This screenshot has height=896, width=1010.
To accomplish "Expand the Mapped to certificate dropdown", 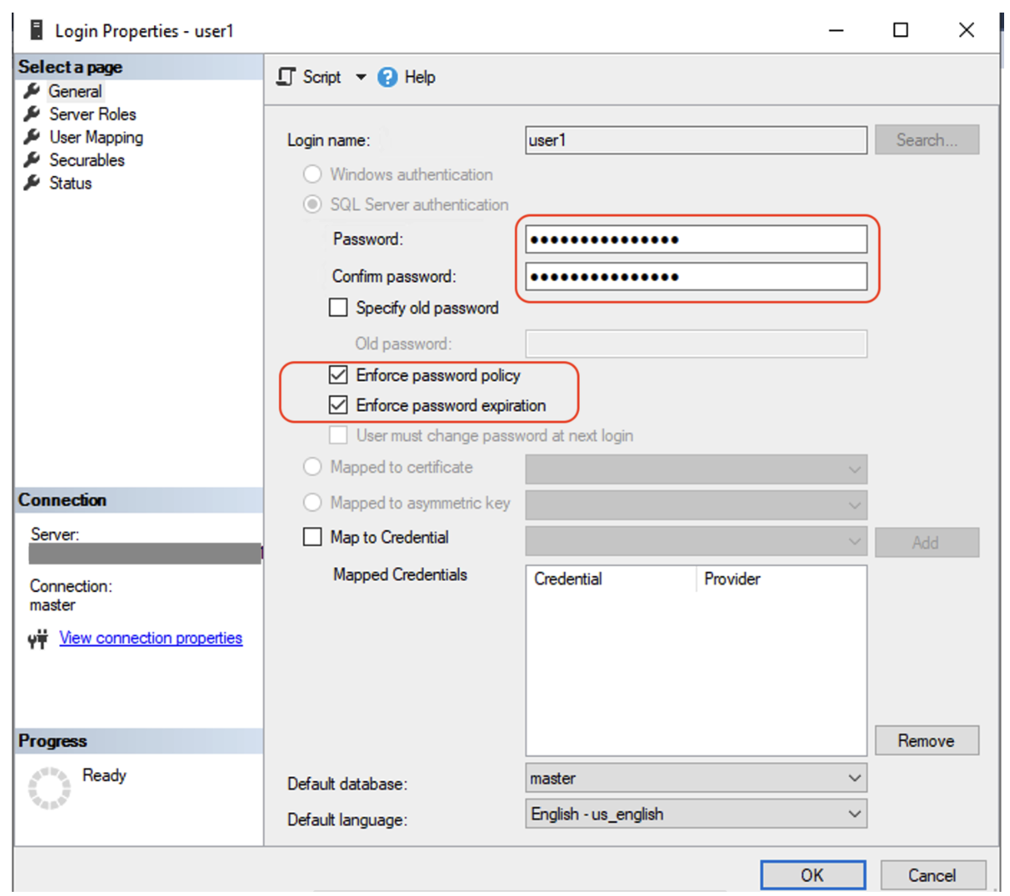I will pos(696,469).
